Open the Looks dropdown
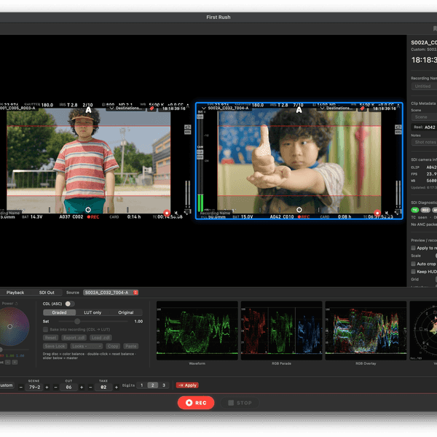 tap(87, 346)
